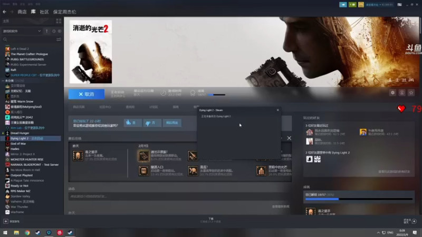Open friends and chat icon bottom right
The width and height of the screenshot is (422, 237).
414,221
